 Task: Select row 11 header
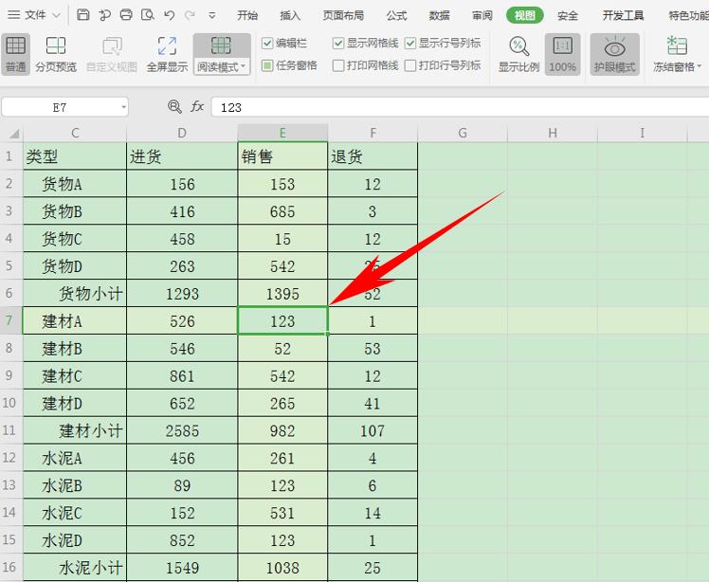pos(9,430)
